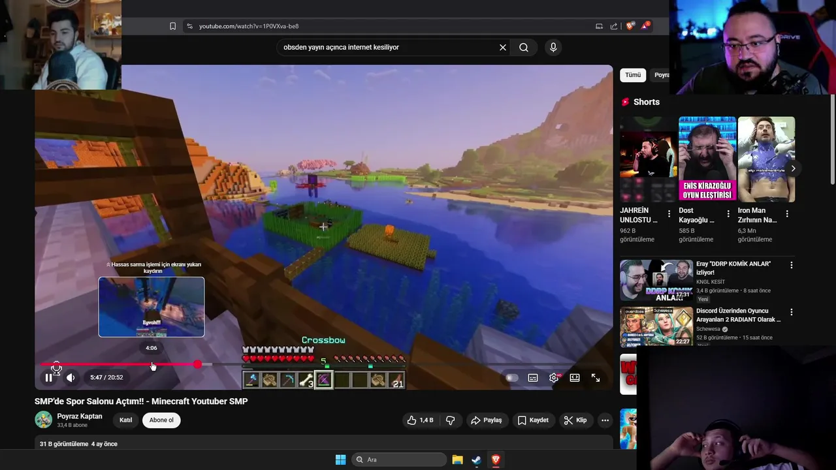Subscribe with Abone ol button
This screenshot has height=470, width=836.
(x=161, y=420)
